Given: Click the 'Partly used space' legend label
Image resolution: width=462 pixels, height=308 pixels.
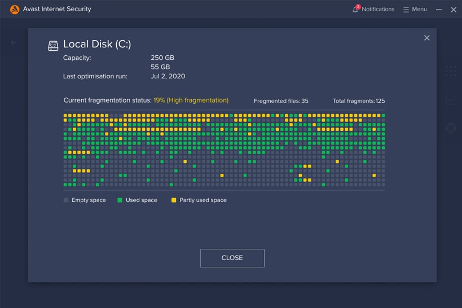Looking at the screenshot, I should click(203, 200).
